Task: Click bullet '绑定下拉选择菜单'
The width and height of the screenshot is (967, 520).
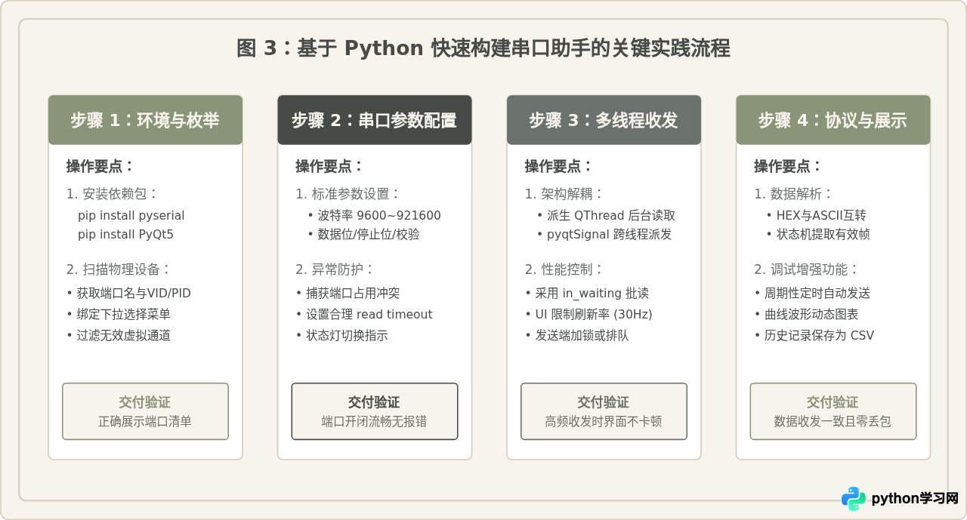Action: (x=119, y=314)
